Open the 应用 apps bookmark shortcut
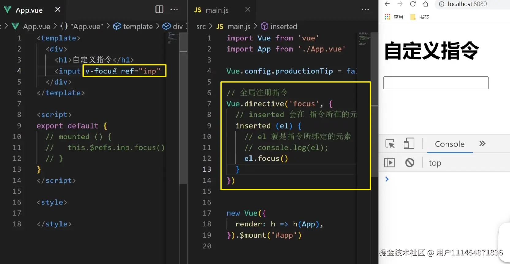Viewport: 510px width, 264px height. pos(394,17)
